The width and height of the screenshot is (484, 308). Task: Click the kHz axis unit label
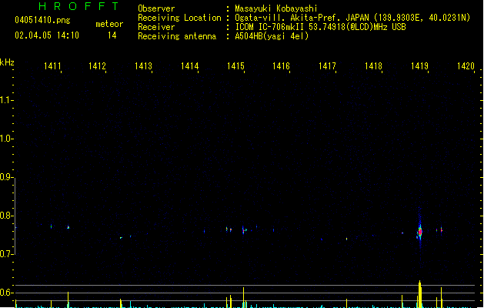click(x=7, y=62)
